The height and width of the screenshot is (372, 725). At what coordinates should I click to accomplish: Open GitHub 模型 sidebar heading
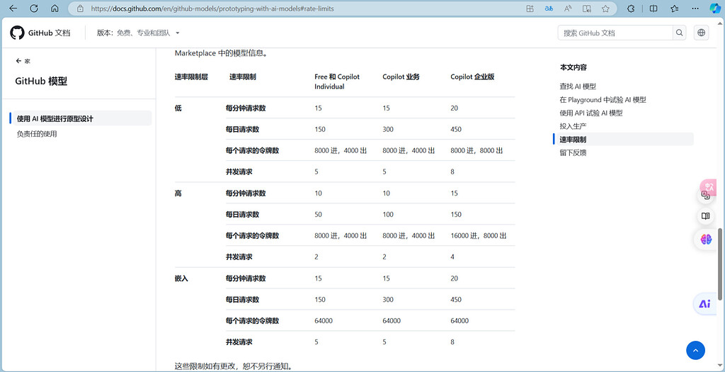[x=41, y=81]
